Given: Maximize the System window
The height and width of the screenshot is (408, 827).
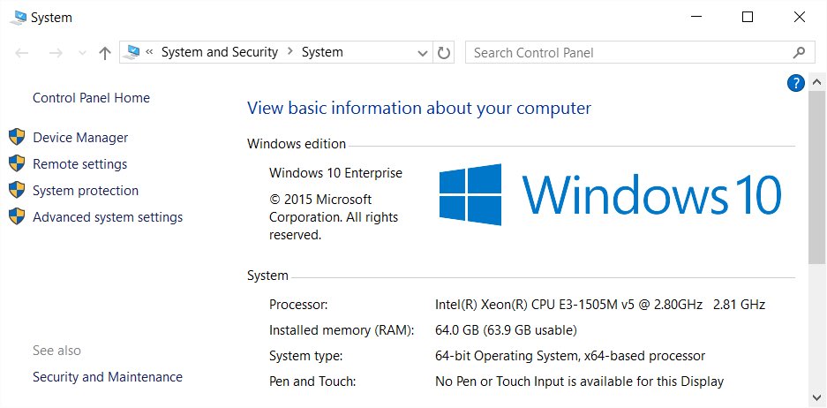Looking at the screenshot, I should pos(748,17).
